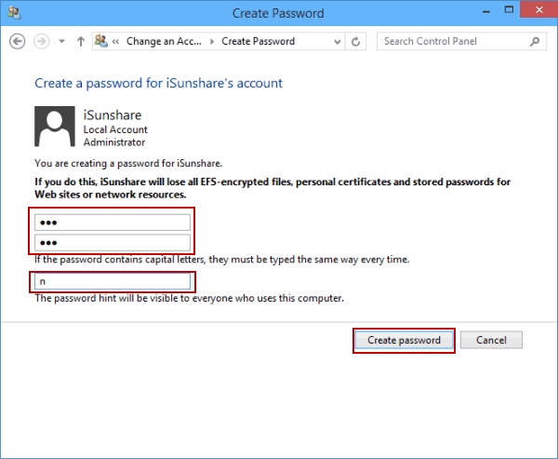Expand the address bar history dropdown
The image size is (558, 459).
point(339,42)
